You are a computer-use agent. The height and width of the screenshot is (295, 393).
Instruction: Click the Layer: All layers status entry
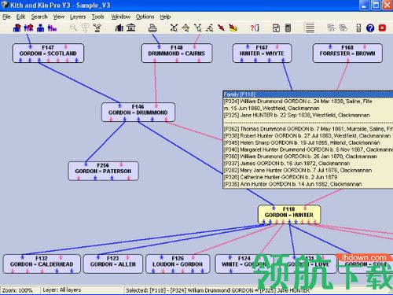coord(62,290)
